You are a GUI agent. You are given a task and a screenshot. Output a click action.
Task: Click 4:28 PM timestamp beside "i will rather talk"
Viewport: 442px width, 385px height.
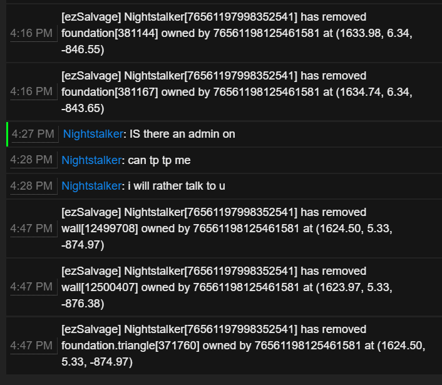[x=31, y=186]
